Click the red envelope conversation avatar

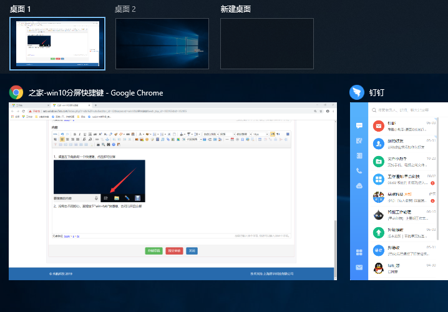[378, 125]
